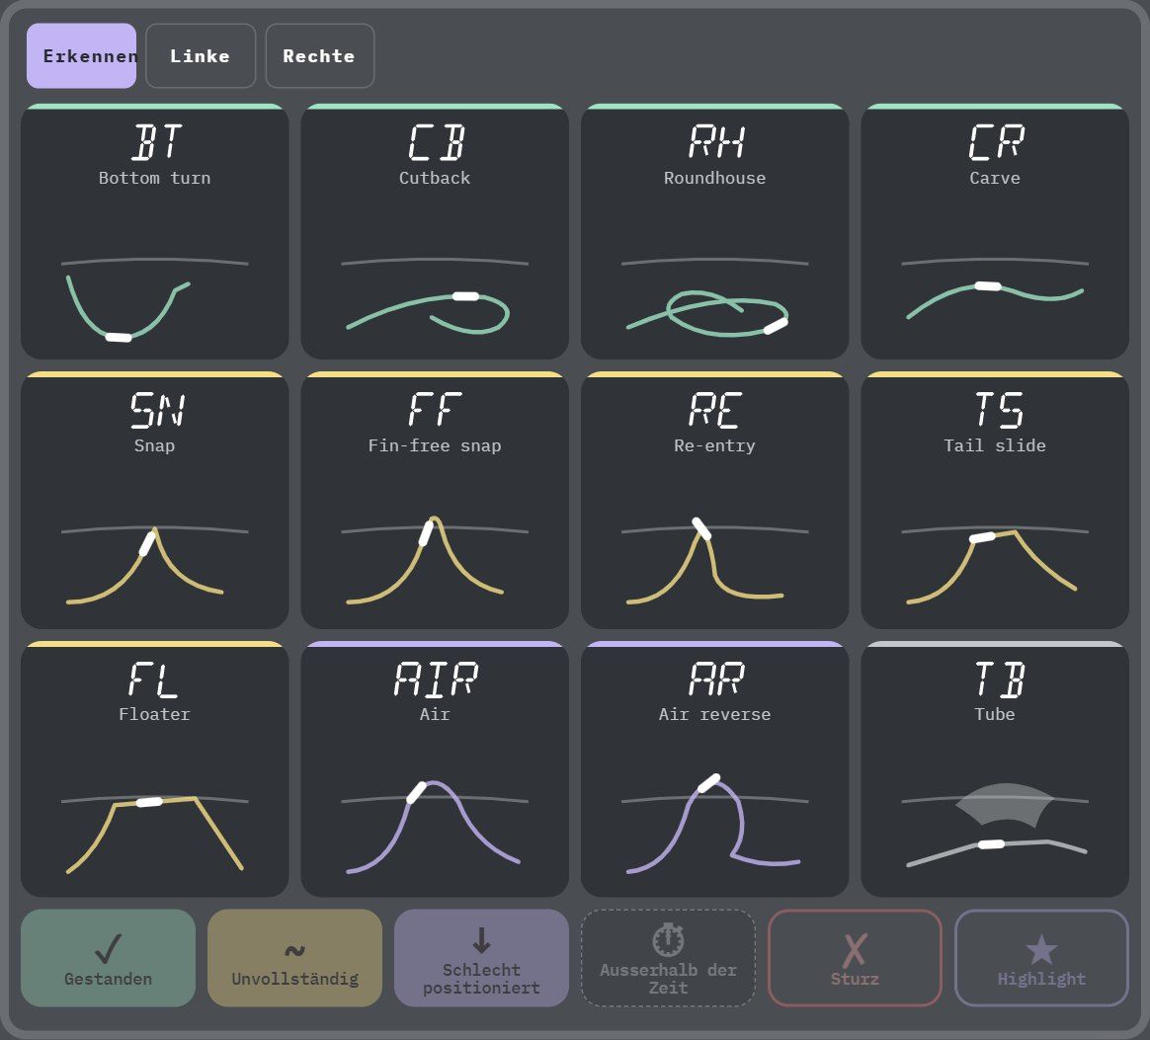Select the SN Snap card
1150x1040 pixels.
155,500
